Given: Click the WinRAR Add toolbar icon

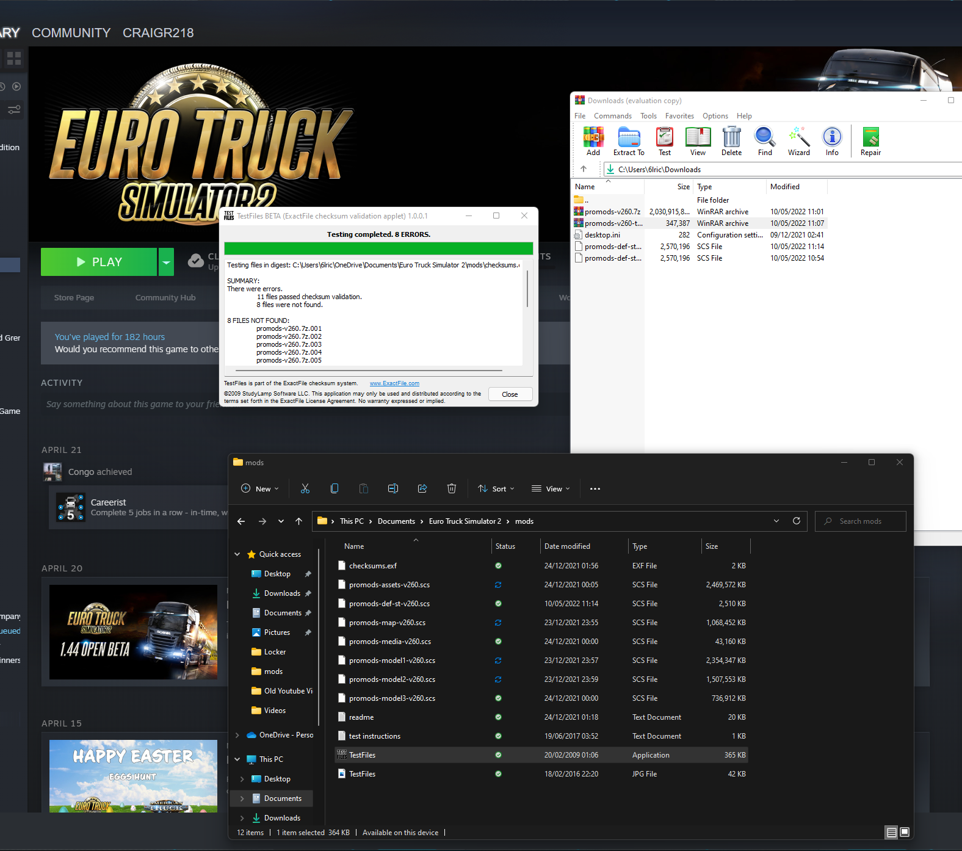Looking at the screenshot, I should coord(593,142).
